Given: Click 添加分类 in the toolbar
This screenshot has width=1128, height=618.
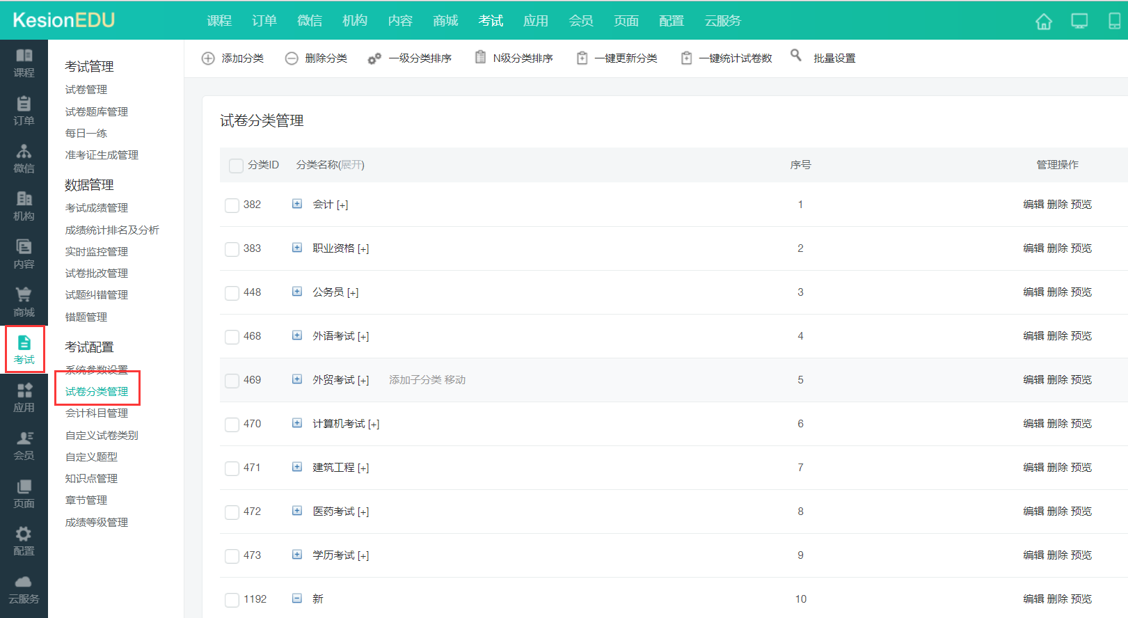Looking at the screenshot, I should tap(232, 58).
